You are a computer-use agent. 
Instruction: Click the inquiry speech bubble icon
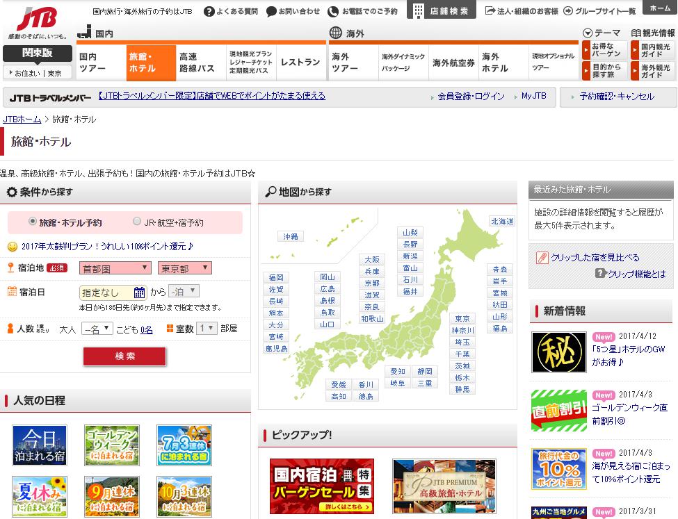(271, 12)
